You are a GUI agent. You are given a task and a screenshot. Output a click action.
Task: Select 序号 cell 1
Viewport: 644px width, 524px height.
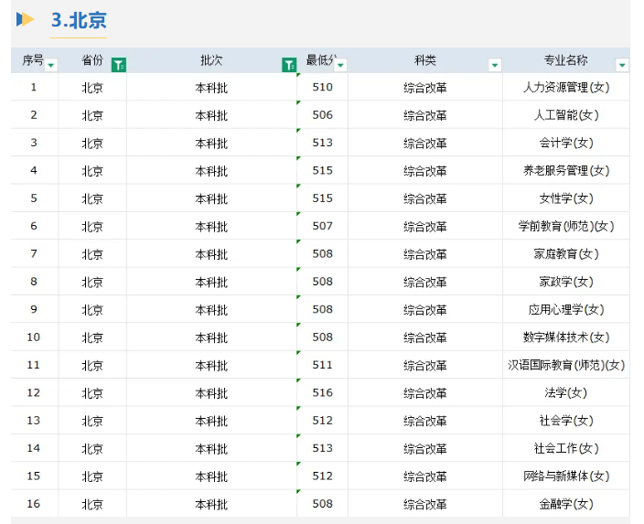(x=34, y=87)
